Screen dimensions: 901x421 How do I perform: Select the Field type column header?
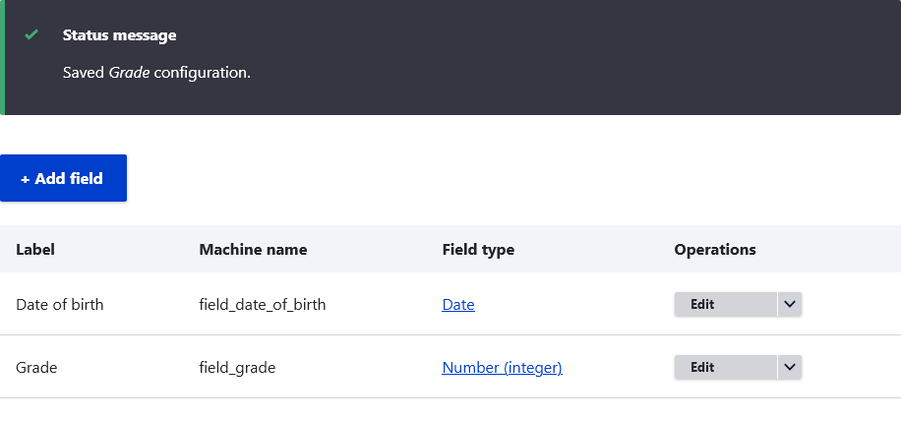coord(478,250)
